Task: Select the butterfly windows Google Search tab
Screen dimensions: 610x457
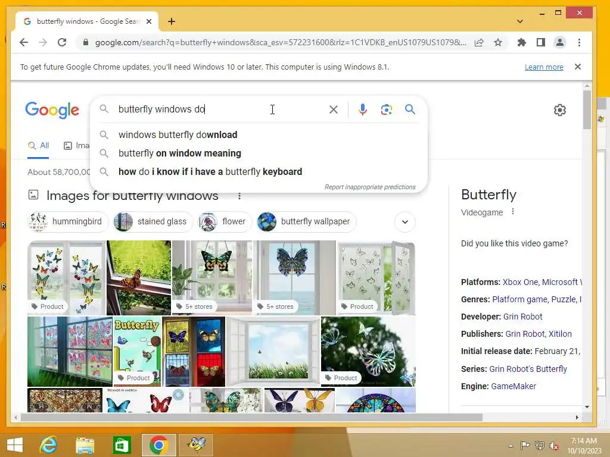Action: (87, 21)
